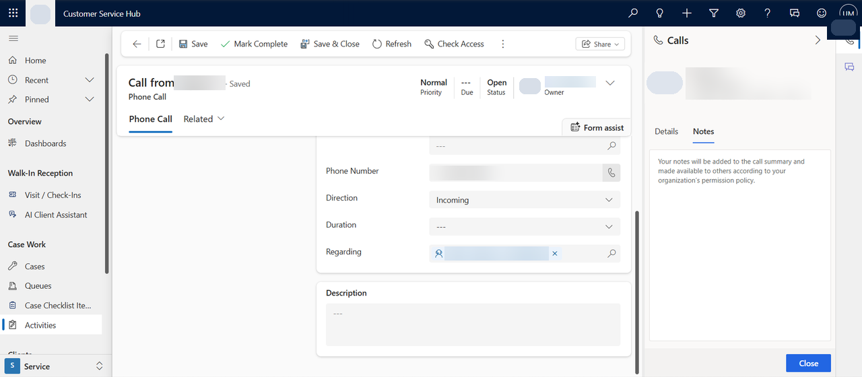
Task: Open Activities in the sidebar
Action: [x=52, y=325]
